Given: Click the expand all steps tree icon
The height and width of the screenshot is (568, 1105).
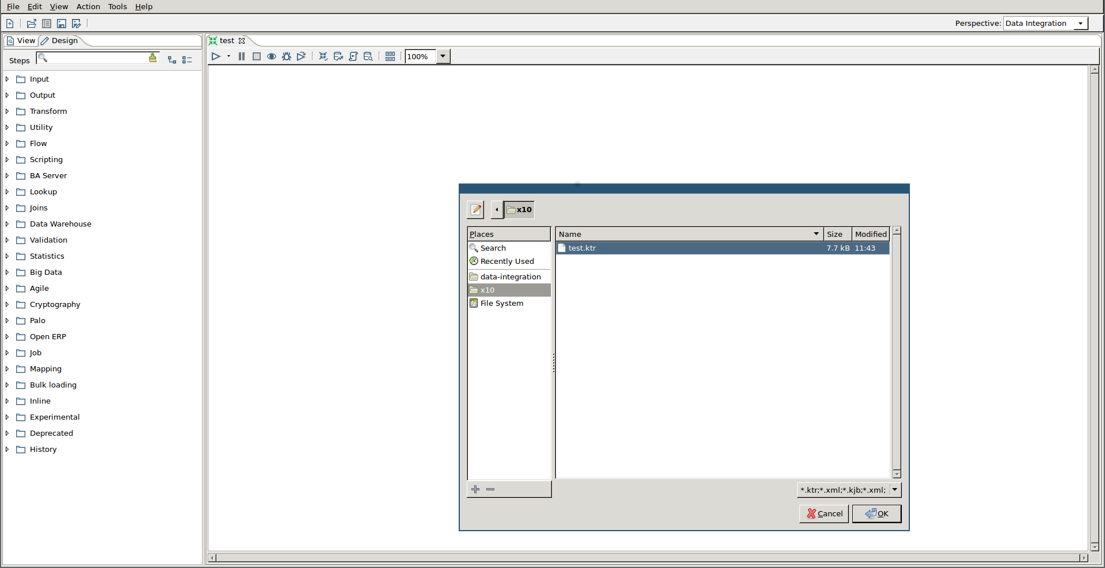Looking at the screenshot, I should tap(172, 60).
